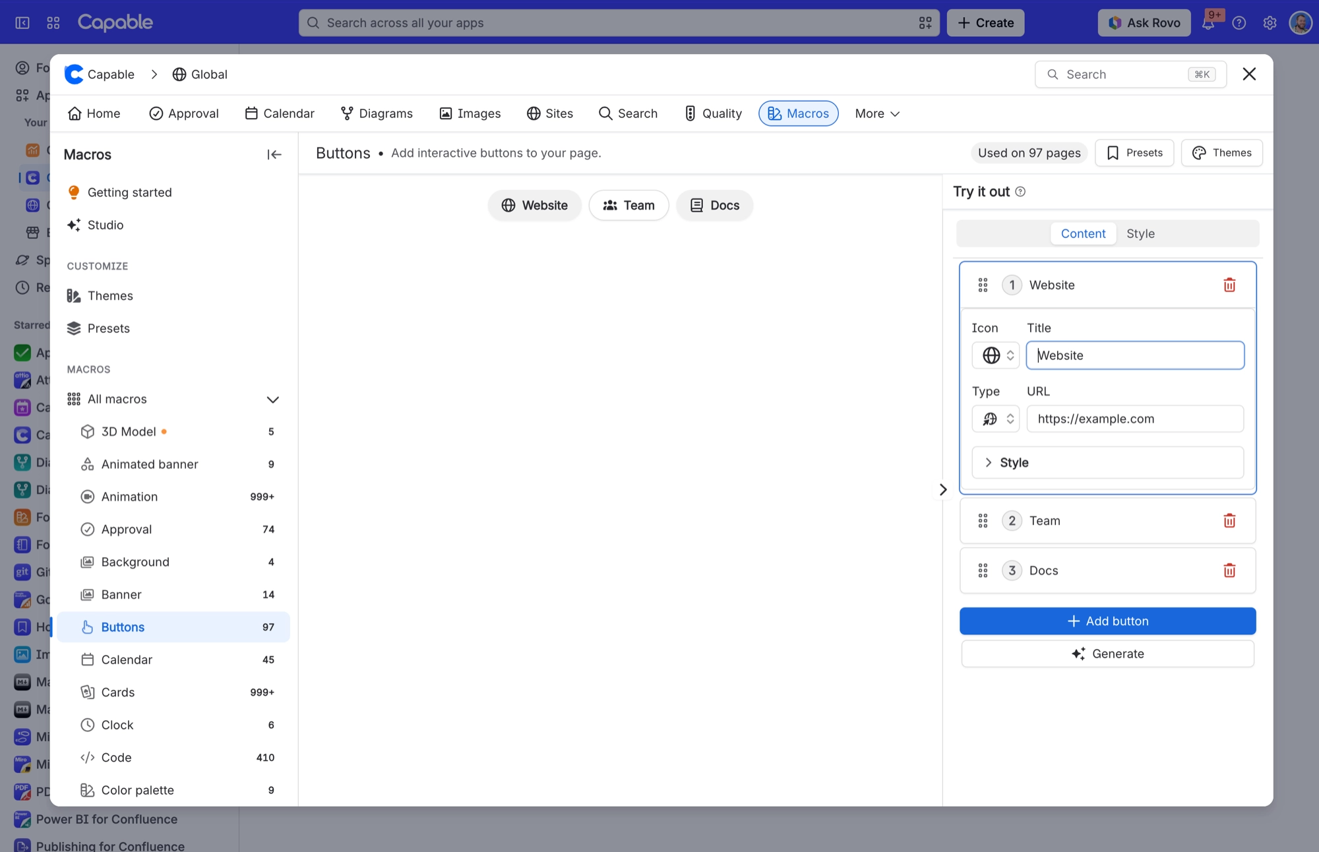The height and width of the screenshot is (852, 1319).
Task: Switch to the Style tab
Action: coord(1140,233)
